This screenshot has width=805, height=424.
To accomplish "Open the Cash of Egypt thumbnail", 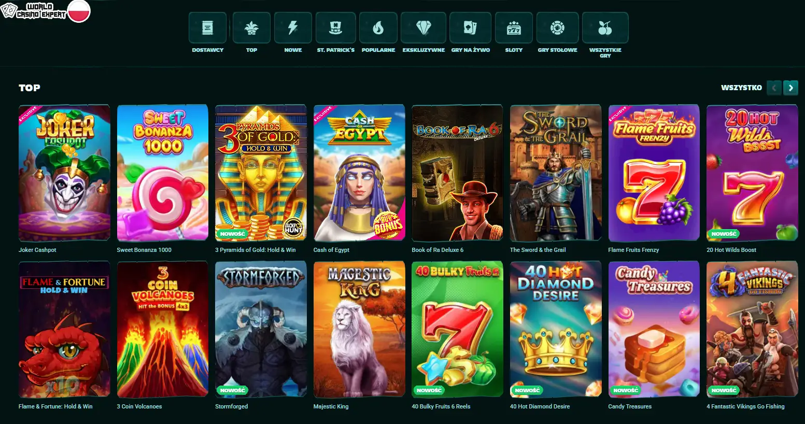I will [359, 173].
